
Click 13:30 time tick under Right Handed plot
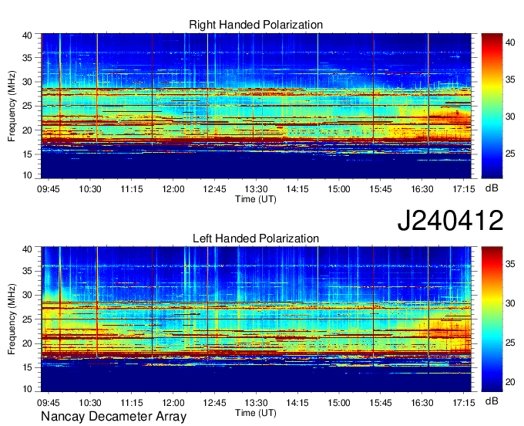(256, 189)
